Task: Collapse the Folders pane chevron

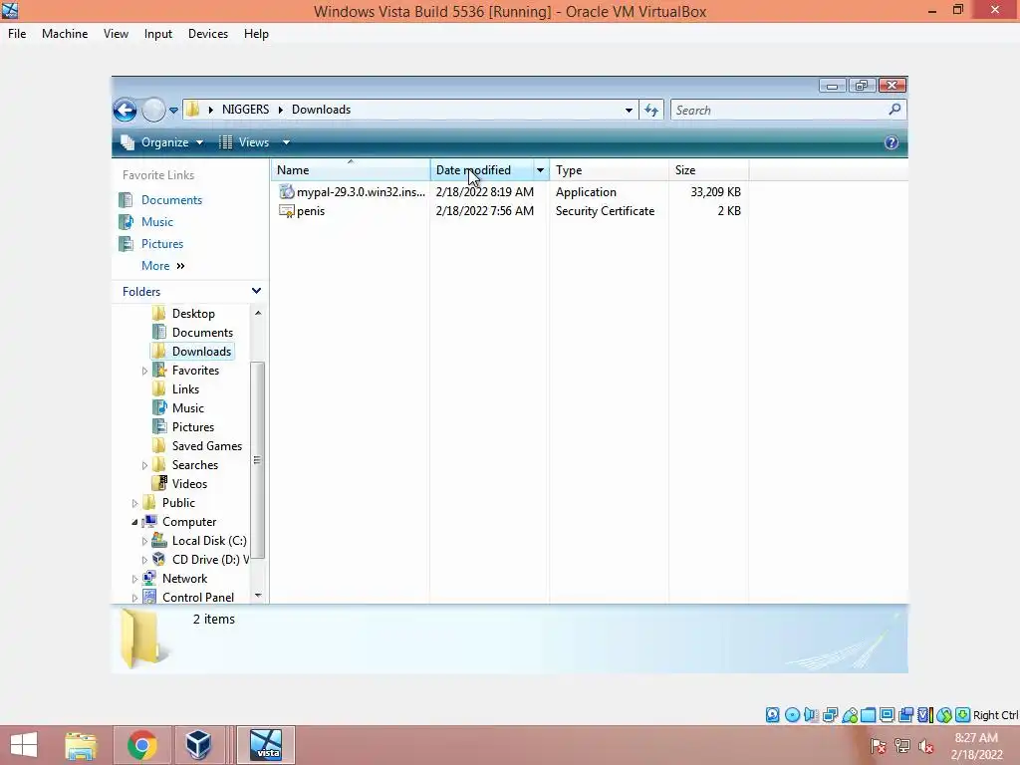Action: click(x=256, y=291)
